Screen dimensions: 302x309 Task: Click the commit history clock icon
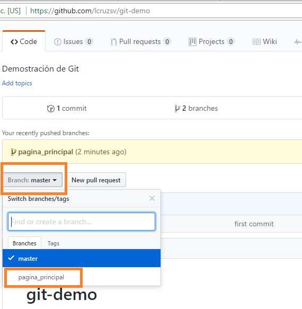click(51, 109)
